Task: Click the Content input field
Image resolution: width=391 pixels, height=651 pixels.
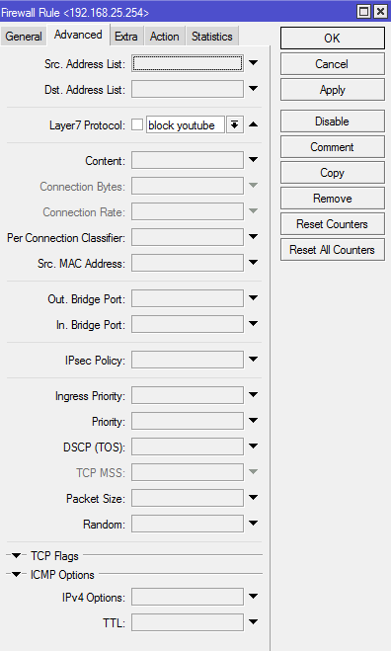Action: tap(188, 160)
